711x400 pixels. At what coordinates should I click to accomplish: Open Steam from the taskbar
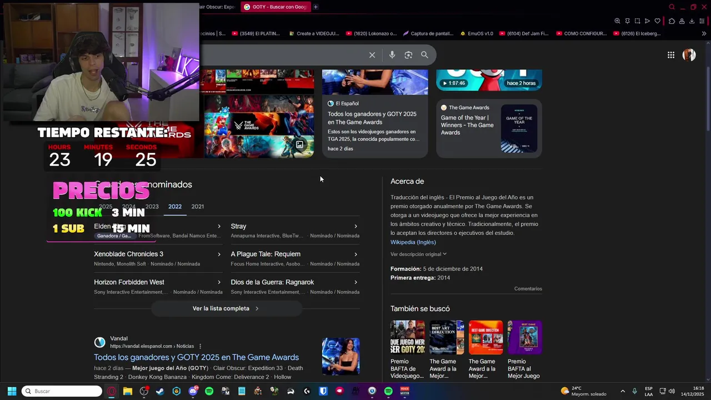160,391
